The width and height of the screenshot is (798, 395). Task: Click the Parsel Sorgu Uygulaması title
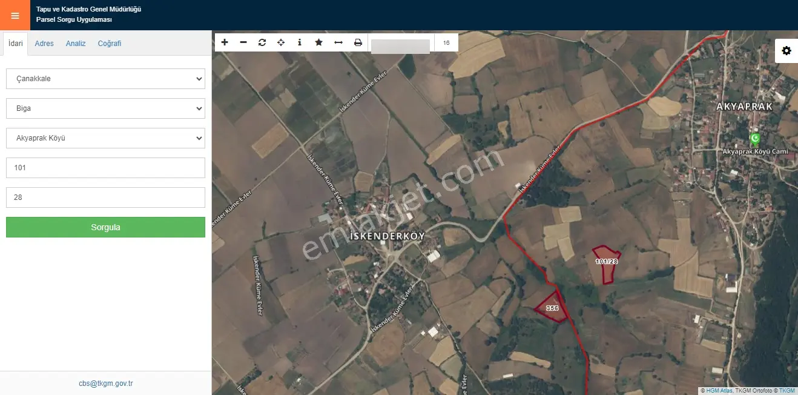pyautogui.click(x=74, y=20)
